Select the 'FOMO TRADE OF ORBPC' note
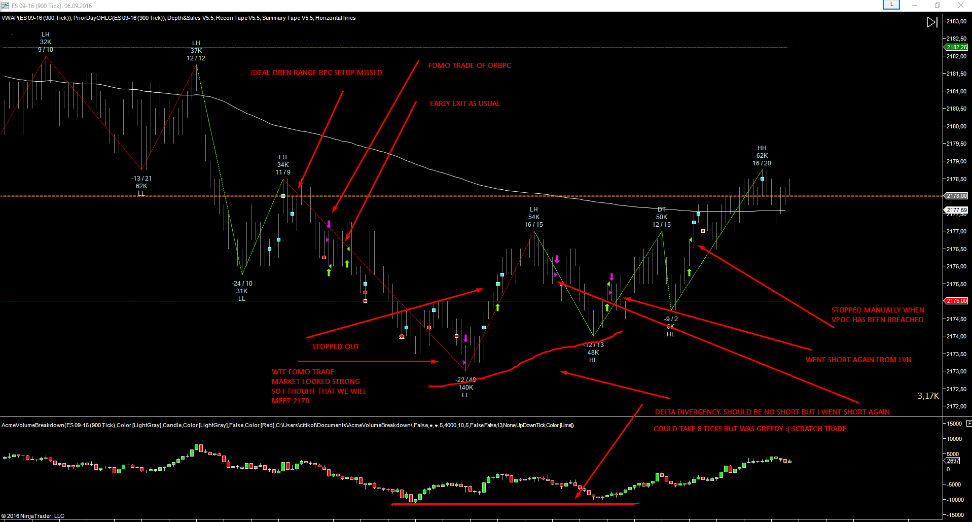 pyautogui.click(x=470, y=65)
